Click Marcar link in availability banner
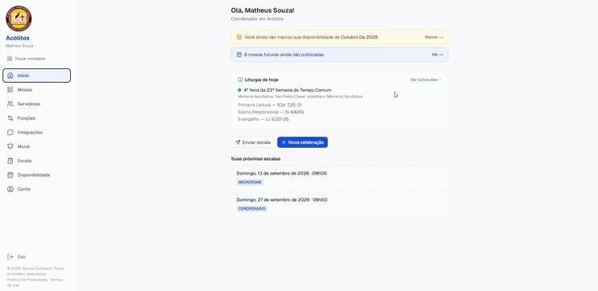The image size is (598, 291). [x=434, y=37]
